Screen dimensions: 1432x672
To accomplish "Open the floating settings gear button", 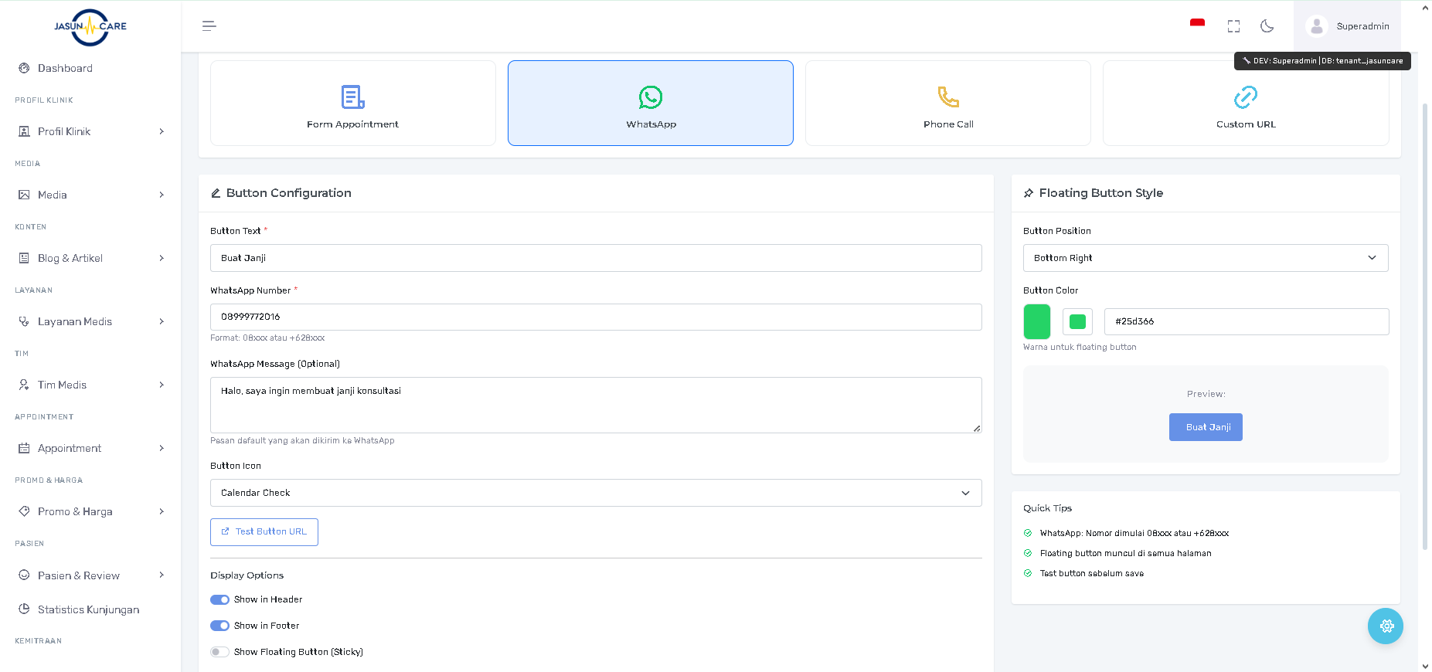I will [1385, 626].
